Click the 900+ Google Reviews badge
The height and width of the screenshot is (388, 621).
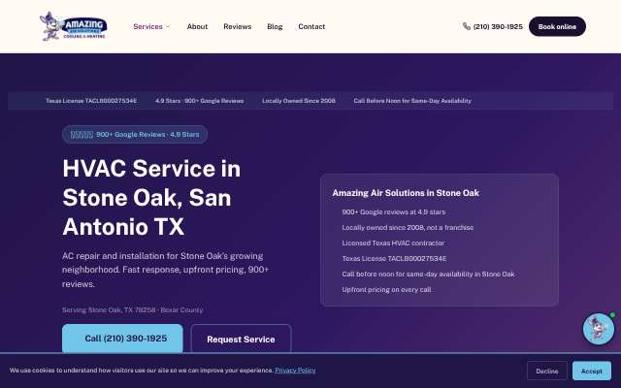[135, 135]
